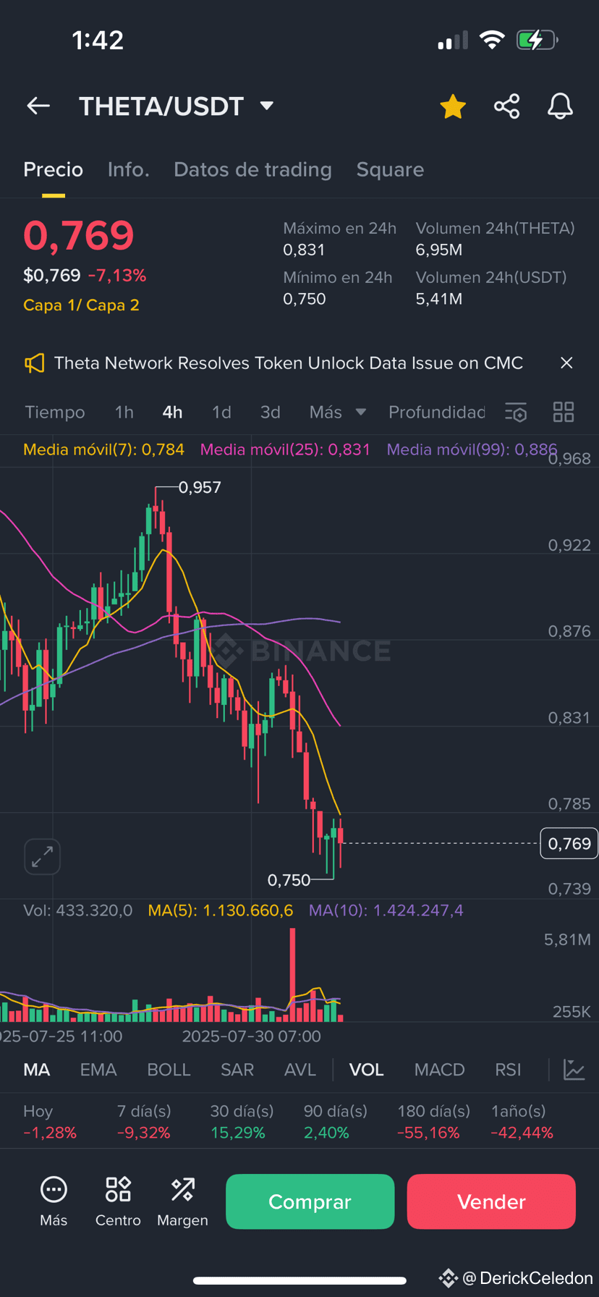
Task: Tap the -7,13% daily change
Action: pos(117,276)
